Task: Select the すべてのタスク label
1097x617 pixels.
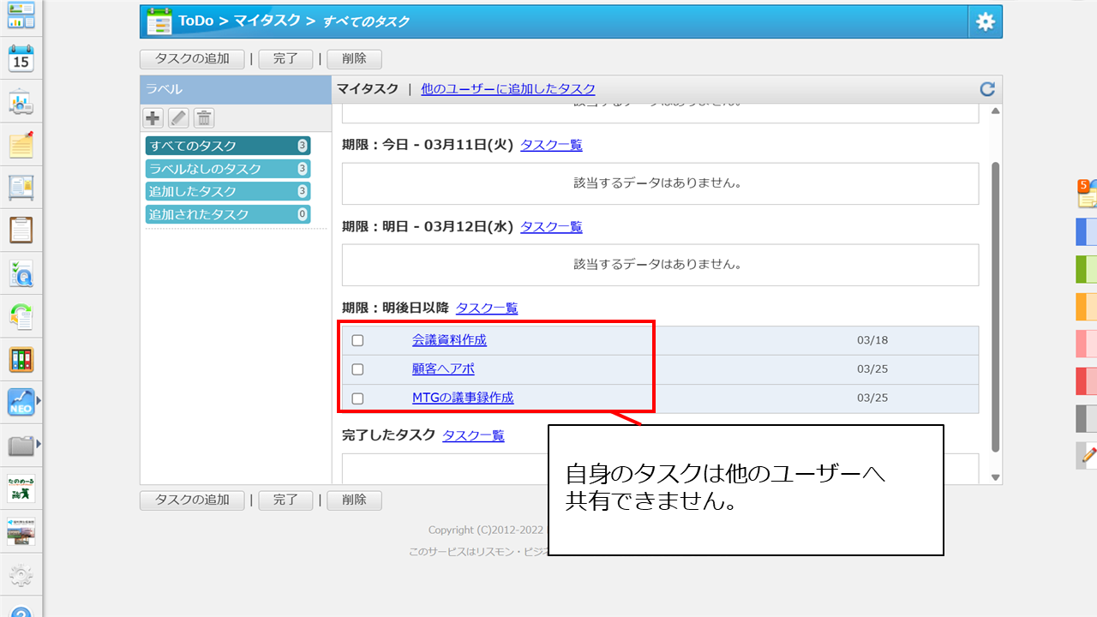Action: (x=228, y=146)
